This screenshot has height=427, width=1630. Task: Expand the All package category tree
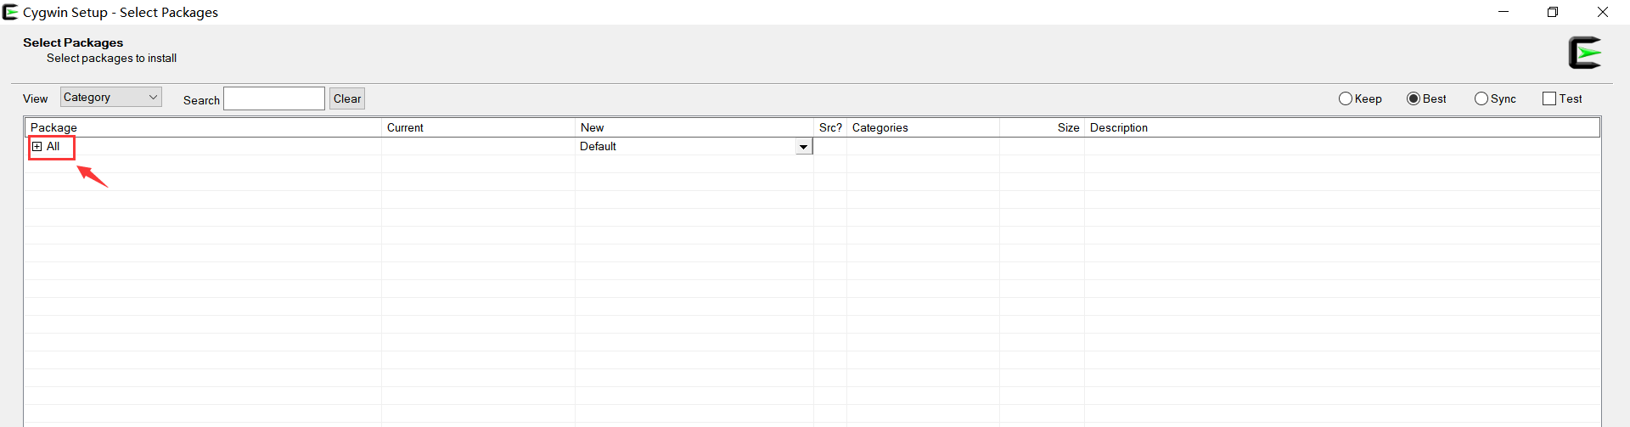pos(37,147)
